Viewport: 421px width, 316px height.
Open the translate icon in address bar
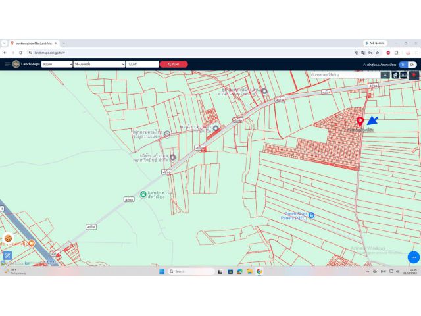(363, 53)
